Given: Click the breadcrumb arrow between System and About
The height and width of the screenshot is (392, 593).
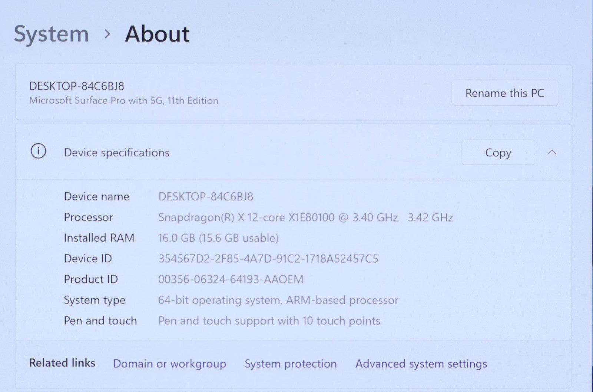Looking at the screenshot, I should coord(107,34).
